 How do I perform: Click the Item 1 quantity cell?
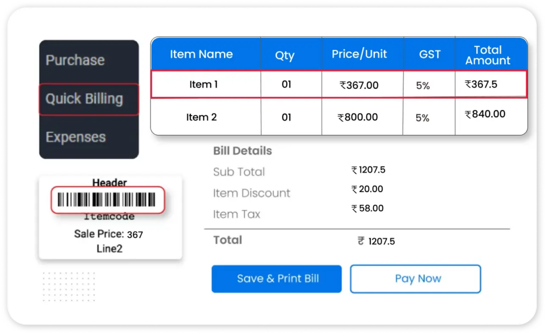(x=286, y=85)
